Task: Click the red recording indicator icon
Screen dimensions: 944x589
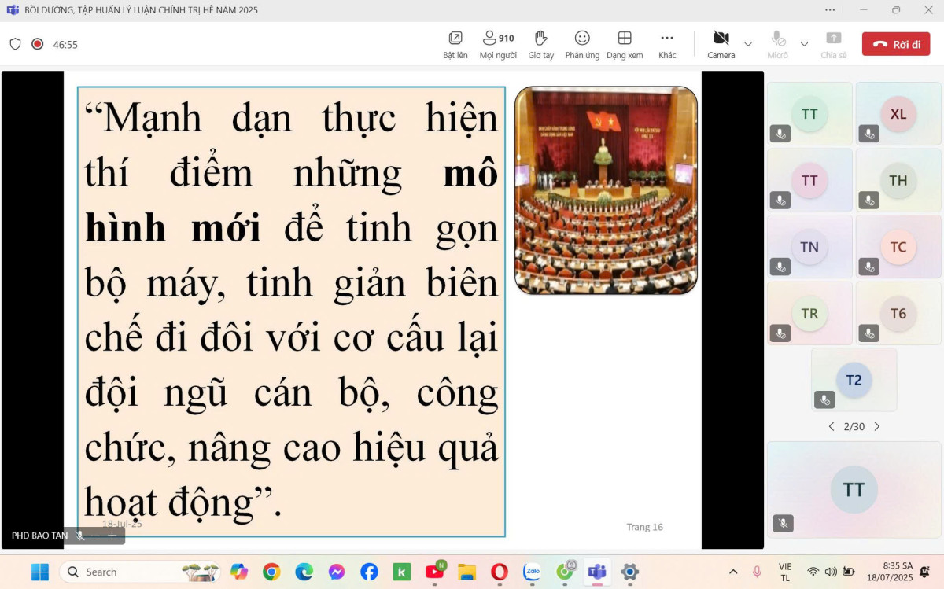Action: pyautogui.click(x=37, y=44)
